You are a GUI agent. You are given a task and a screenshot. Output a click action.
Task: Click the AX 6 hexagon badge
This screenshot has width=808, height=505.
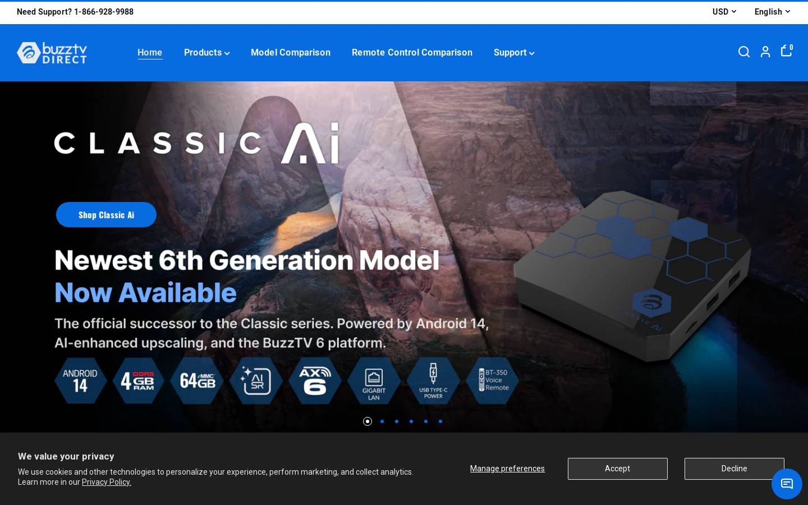point(315,380)
